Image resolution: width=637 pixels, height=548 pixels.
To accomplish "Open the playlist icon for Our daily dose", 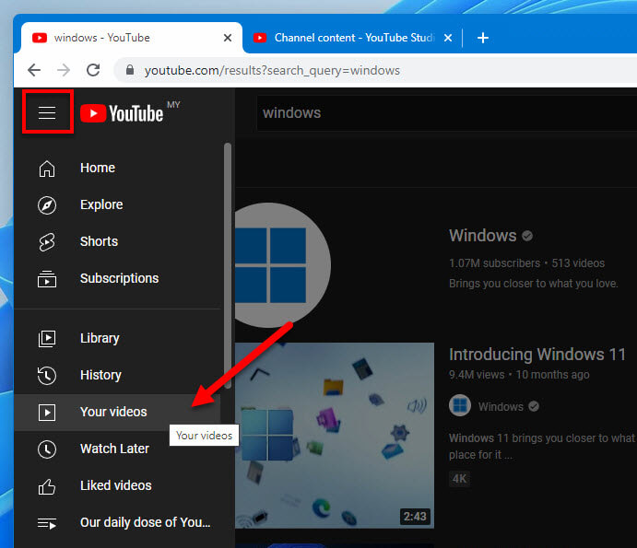I will [x=47, y=523].
